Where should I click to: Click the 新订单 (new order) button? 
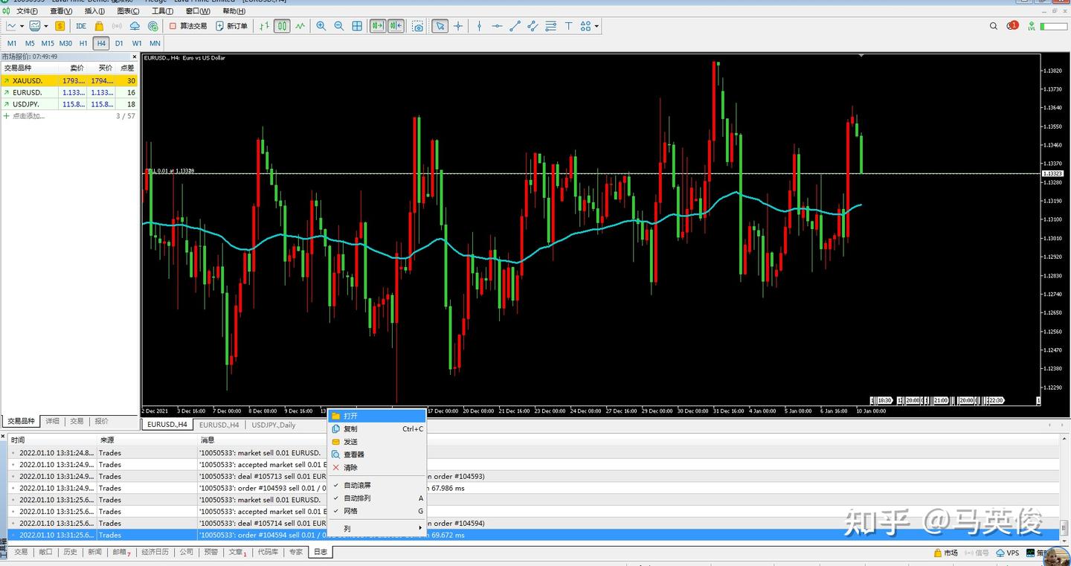tap(232, 26)
